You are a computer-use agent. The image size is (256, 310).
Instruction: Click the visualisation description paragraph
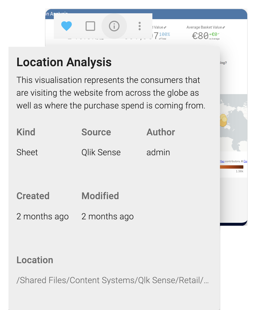click(111, 93)
